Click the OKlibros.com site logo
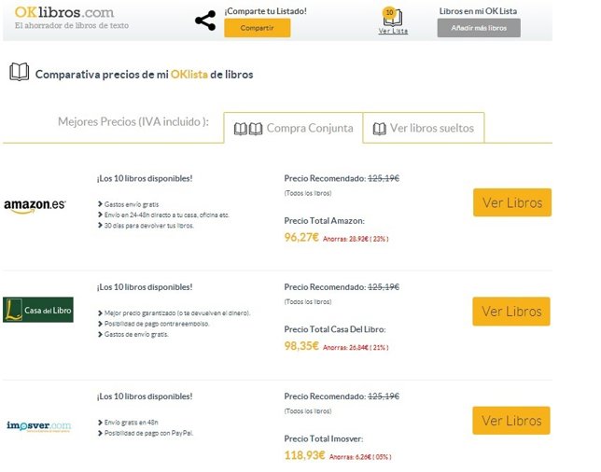The height and width of the screenshot is (472, 601). pos(64,13)
